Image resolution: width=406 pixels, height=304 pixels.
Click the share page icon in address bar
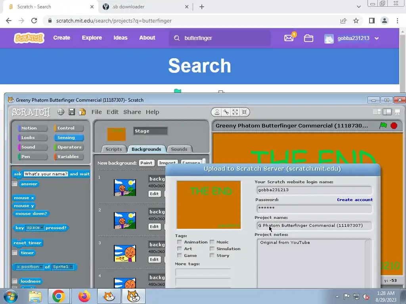343,21
